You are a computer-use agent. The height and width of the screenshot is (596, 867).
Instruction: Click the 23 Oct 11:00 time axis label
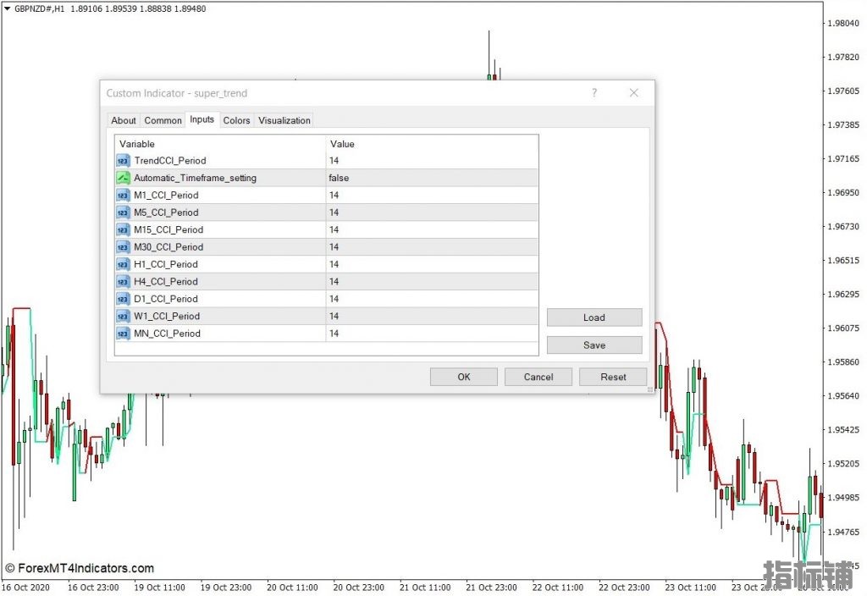point(690,588)
